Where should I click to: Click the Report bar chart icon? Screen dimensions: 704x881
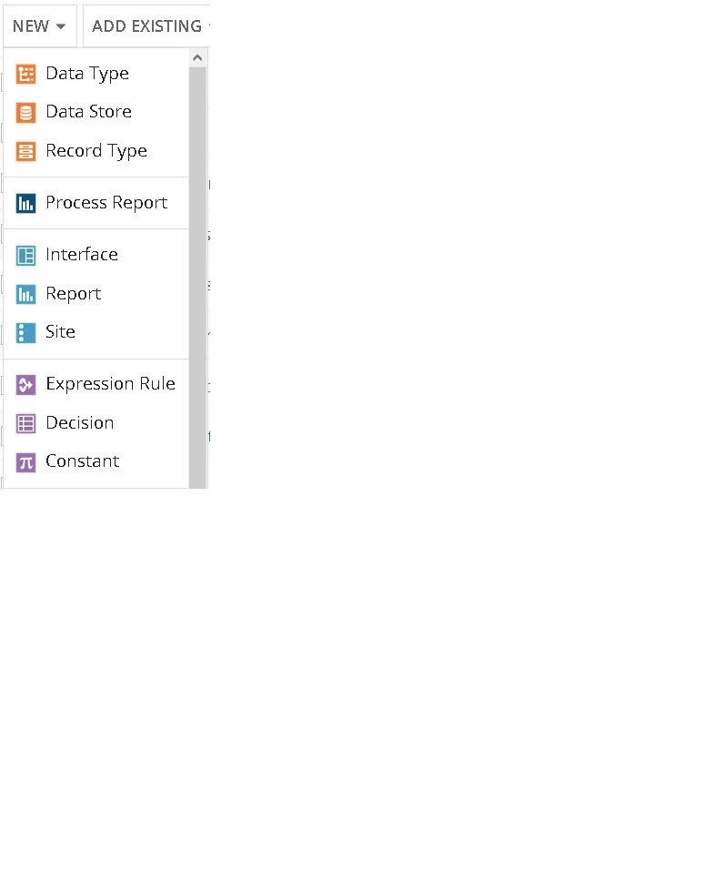tap(25, 294)
